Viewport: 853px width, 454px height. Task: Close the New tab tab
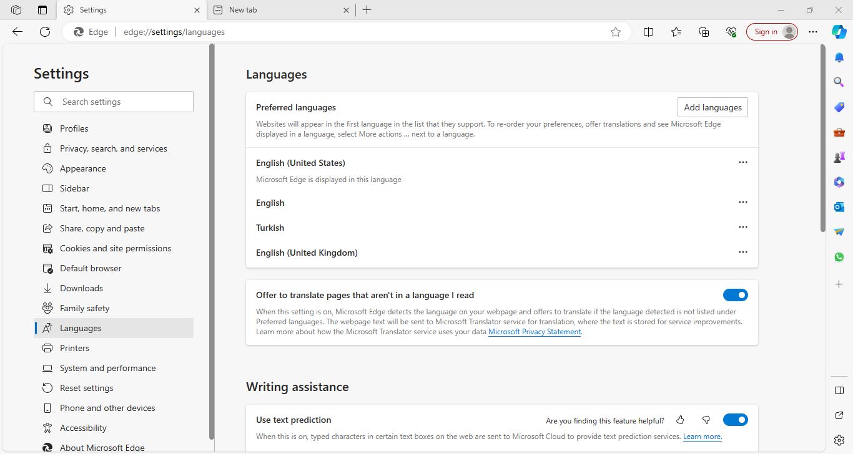[x=347, y=10]
